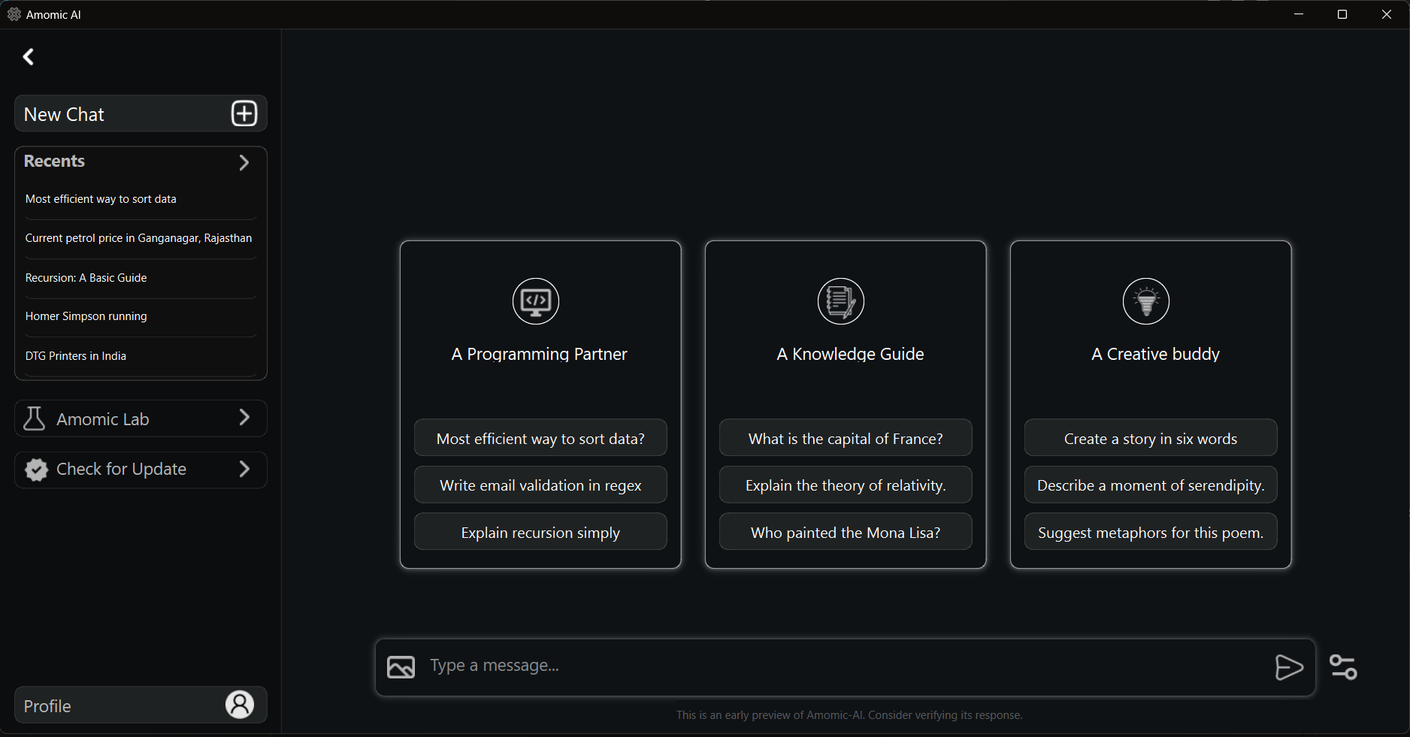Click the New Chat plus icon
This screenshot has height=737, width=1410.
244,114
